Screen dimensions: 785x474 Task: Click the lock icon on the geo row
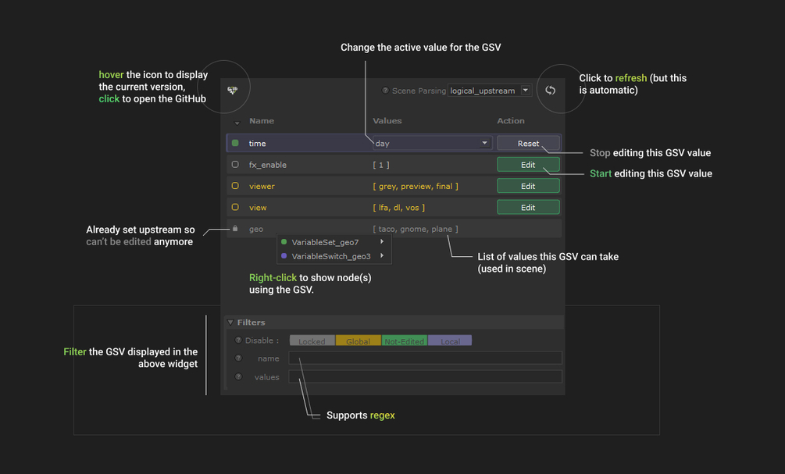[x=234, y=229]
